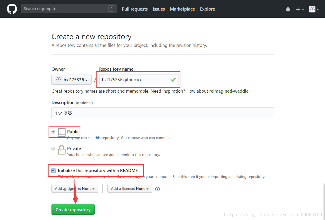The height and width of the screenshot is (220, 325).
Task: View notifications bell
Action: tap(288, 9)
